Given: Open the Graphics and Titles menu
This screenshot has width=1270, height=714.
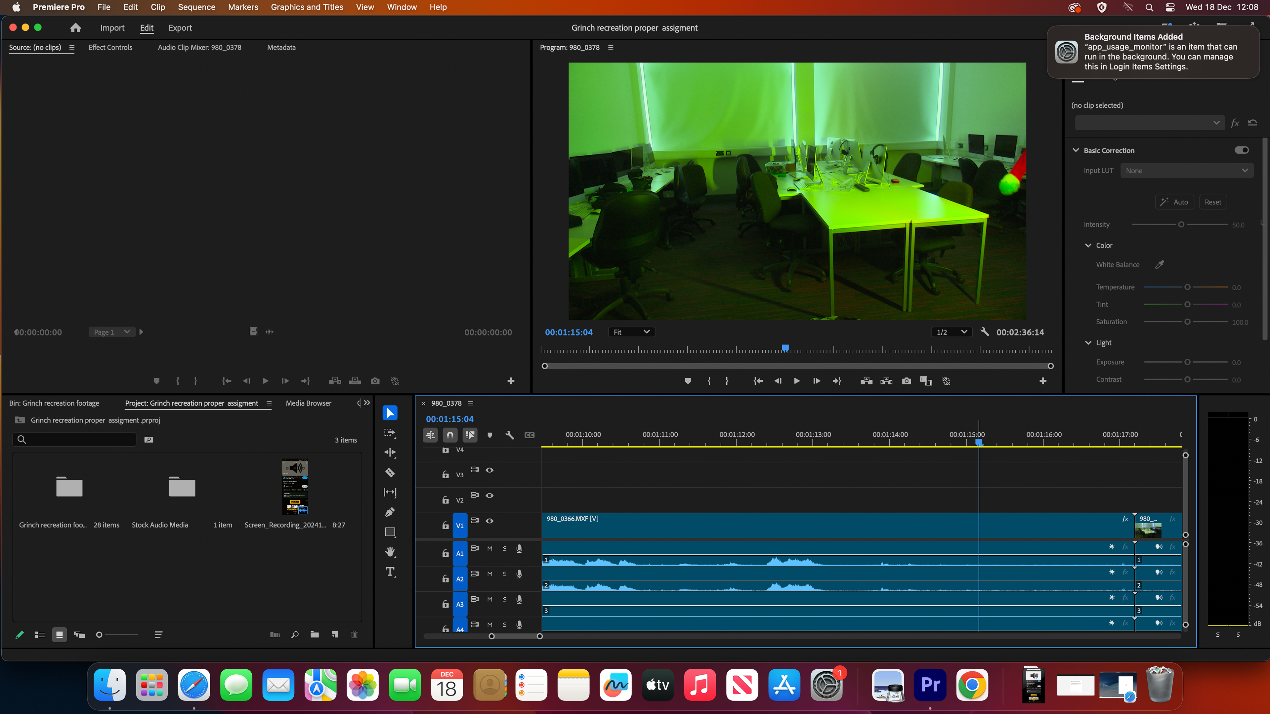Looking at the screenshot, I should [307, 7].
